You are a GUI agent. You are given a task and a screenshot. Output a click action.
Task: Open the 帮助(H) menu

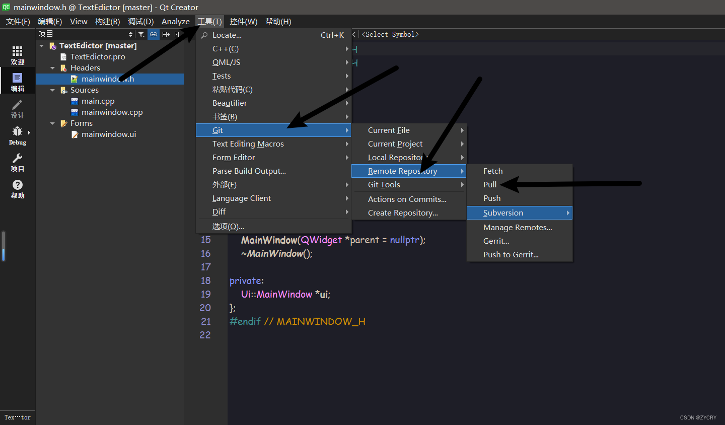[278, 21]
